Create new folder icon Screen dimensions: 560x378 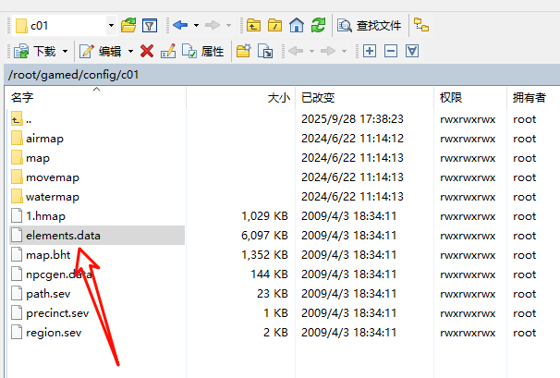pos(243,52)
